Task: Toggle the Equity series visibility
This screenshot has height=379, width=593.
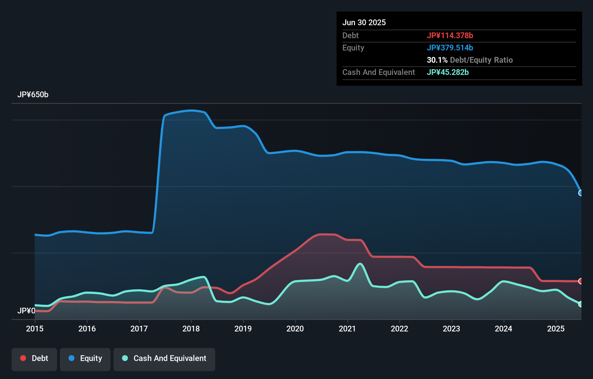Action: (x=85, y=358)
